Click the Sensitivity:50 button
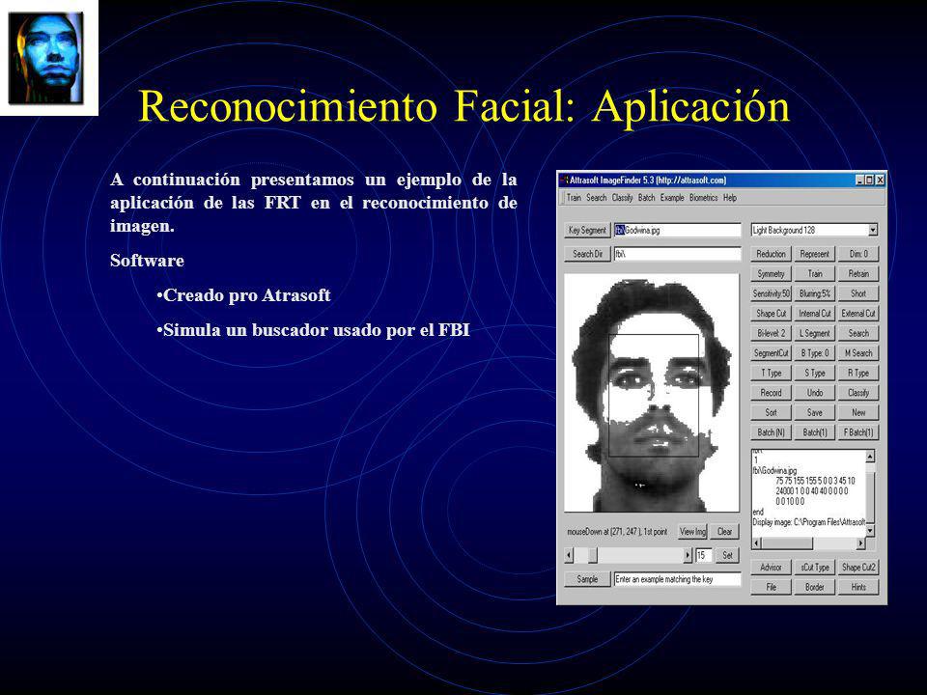 click(771, 293)
